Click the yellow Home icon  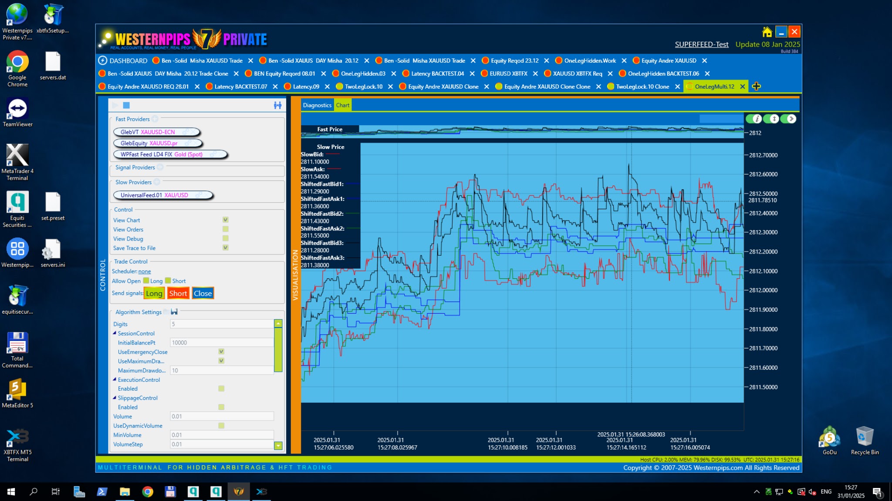coord(767,32)
